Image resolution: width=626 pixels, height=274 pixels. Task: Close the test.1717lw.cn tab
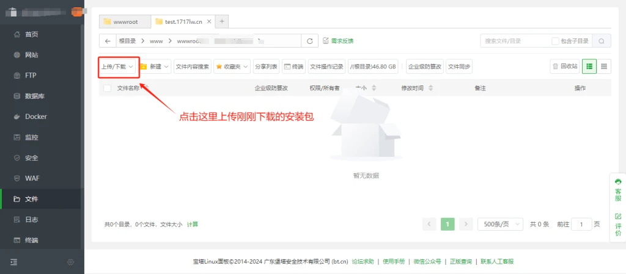coord(208,21)
